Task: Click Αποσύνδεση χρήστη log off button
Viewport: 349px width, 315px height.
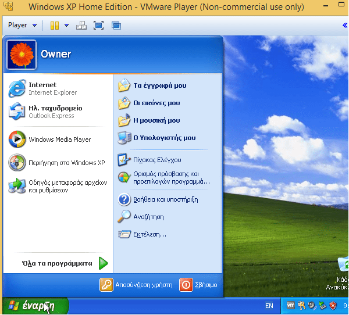Action: pyautogui.click(x=136, y=285)
